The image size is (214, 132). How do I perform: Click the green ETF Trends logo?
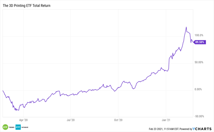pyautogui.click(x=5, y=127)
